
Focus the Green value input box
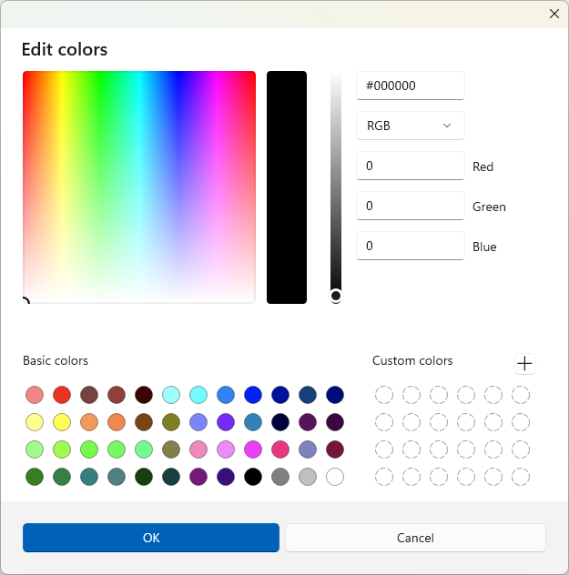tap(410, 206)
